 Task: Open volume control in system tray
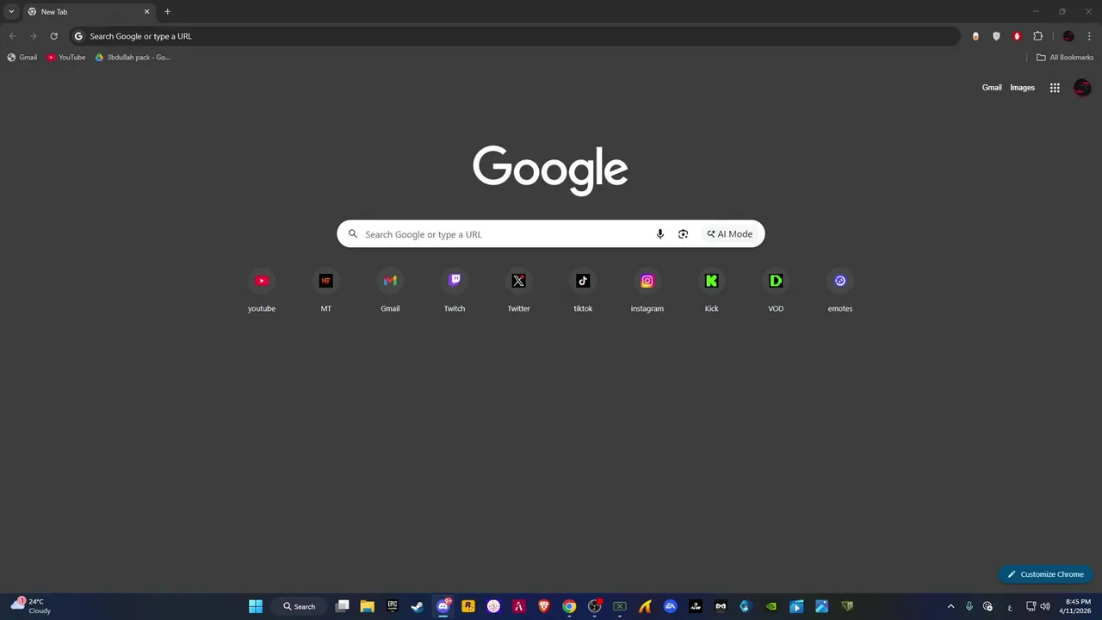1045,606
